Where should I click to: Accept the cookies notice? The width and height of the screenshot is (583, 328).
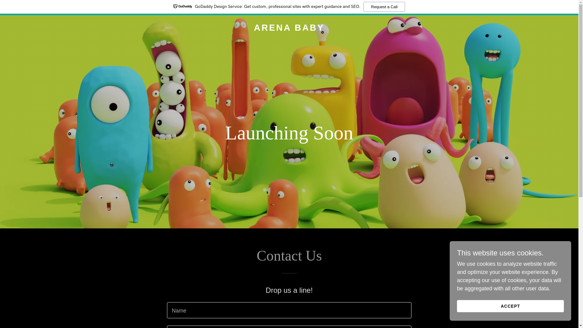(510, 306)
